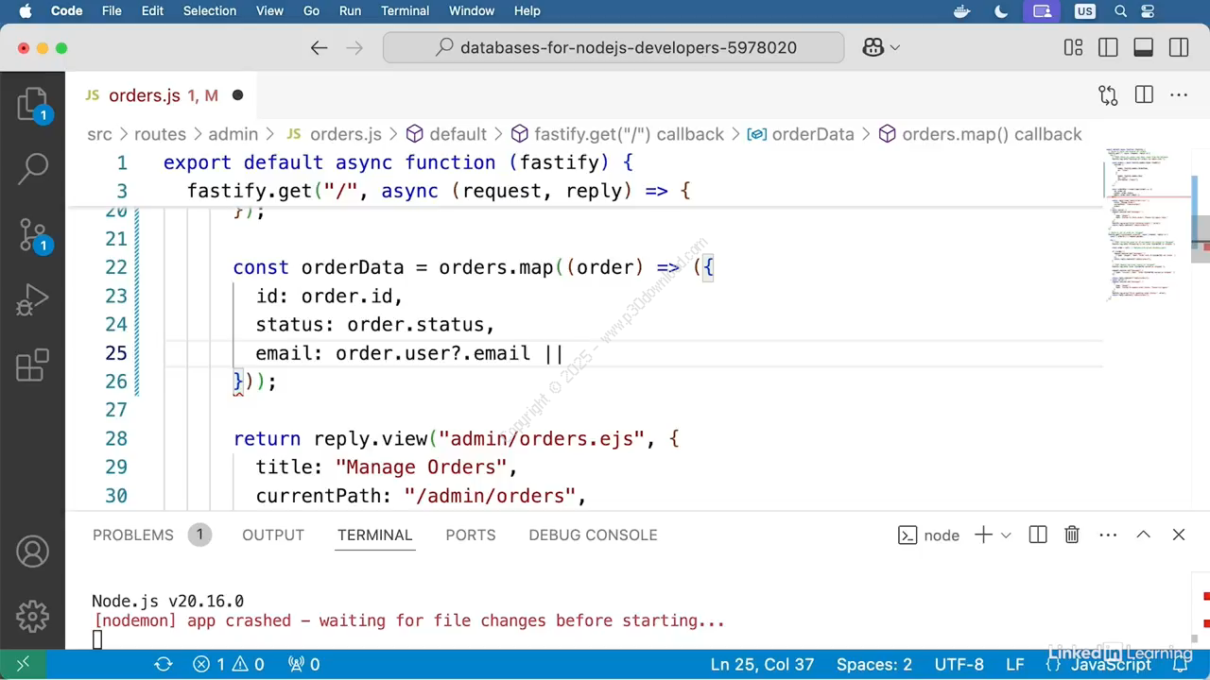This screenshot has width=1210, height=680.
Task: Click the UTF-8 encoding status item
Action: coord(959,664)
